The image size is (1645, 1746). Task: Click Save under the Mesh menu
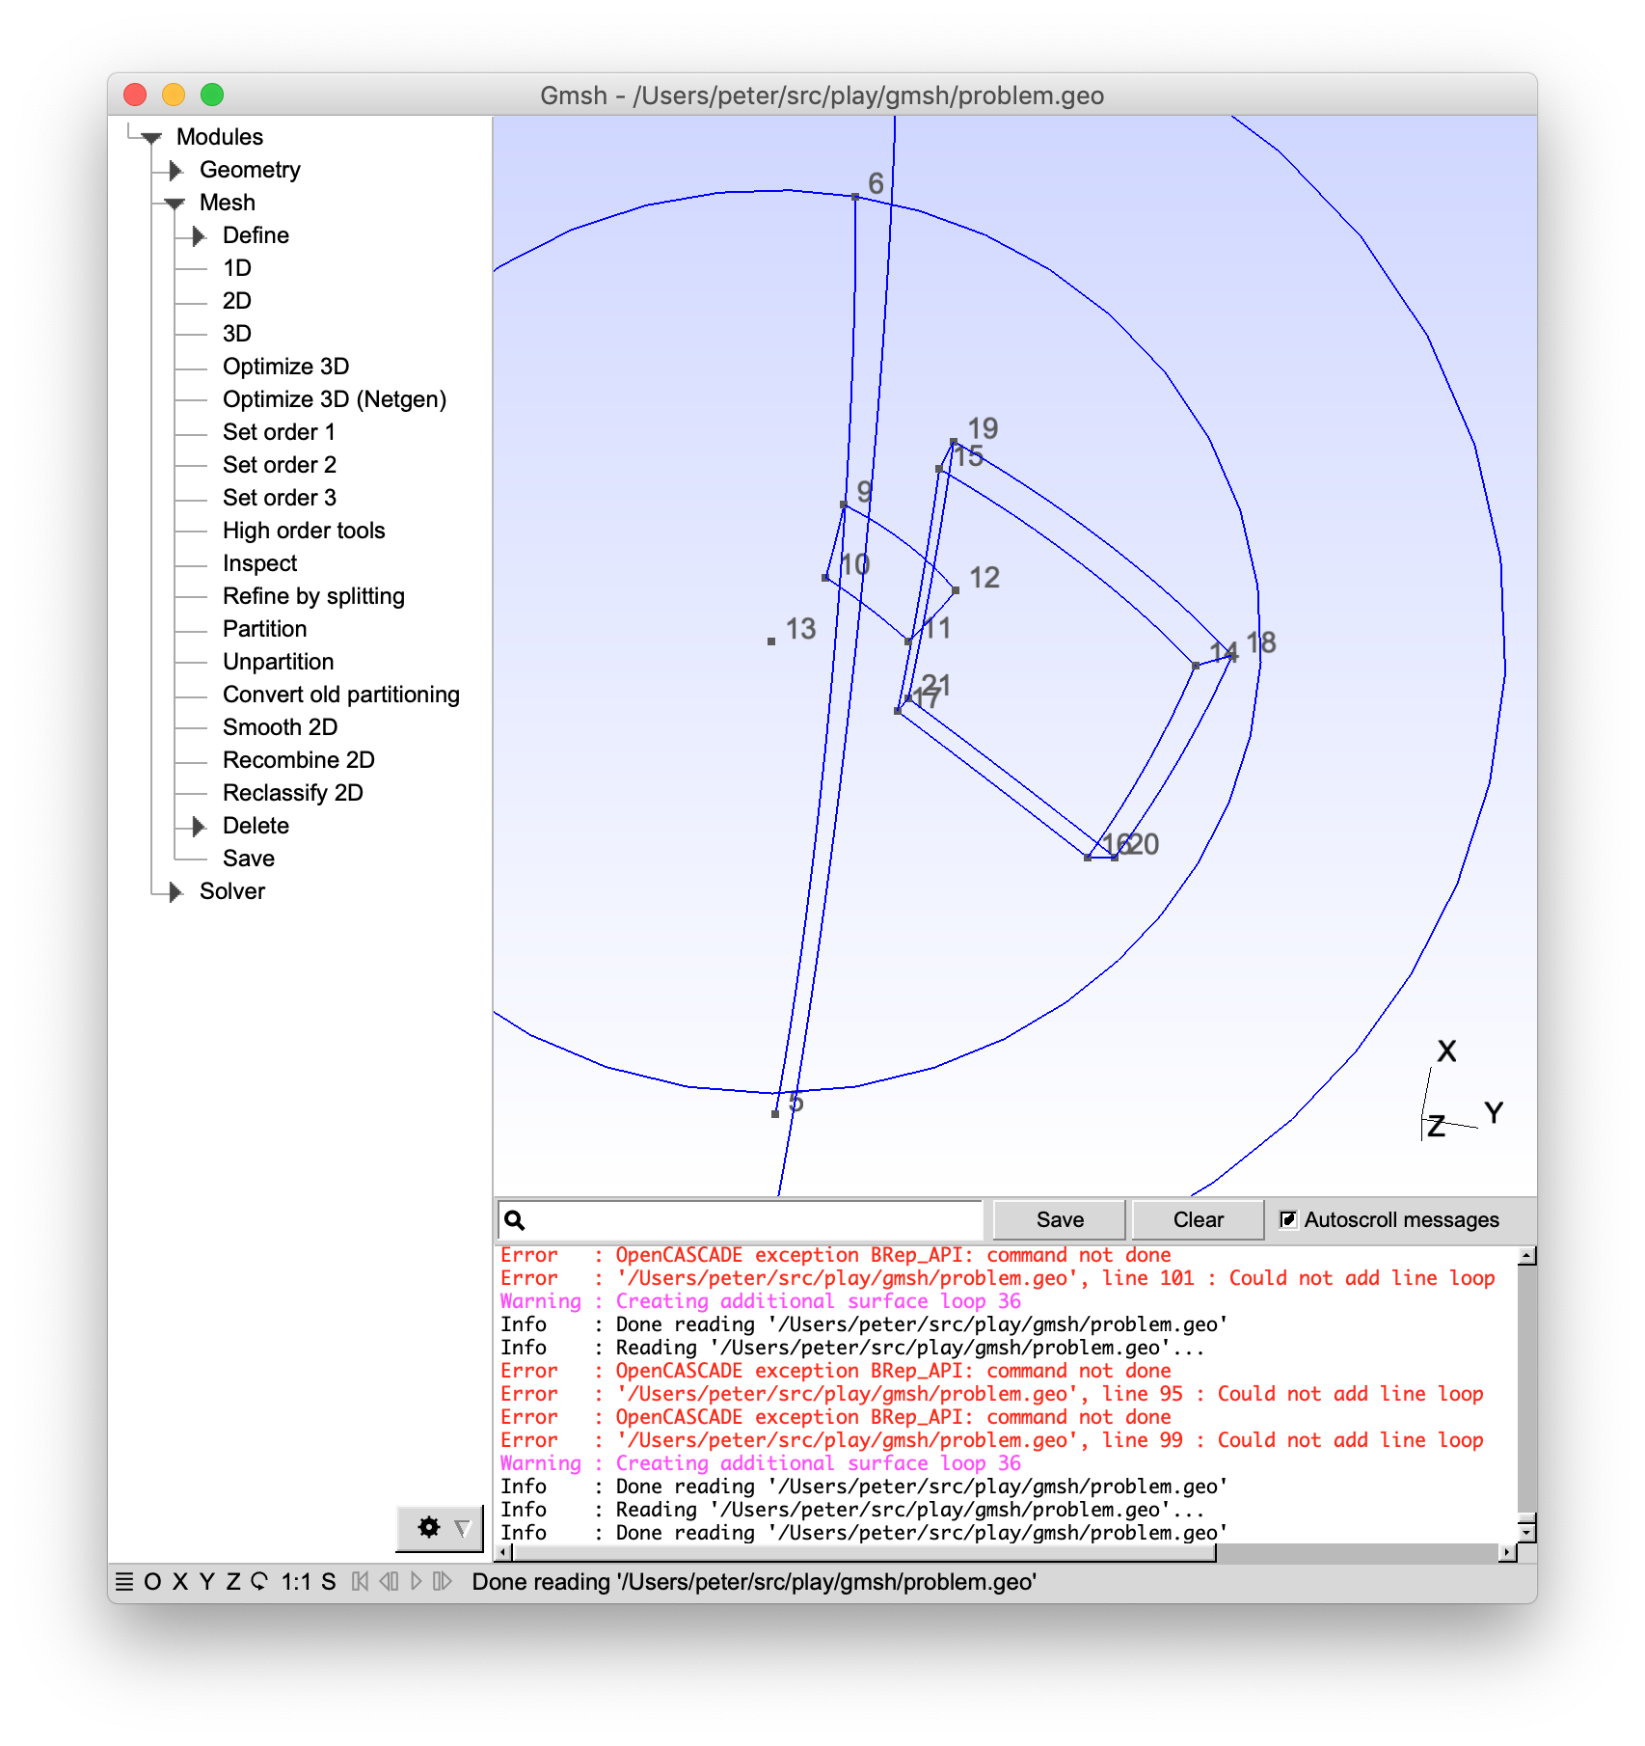pyautogui.click(x=249, y=859)
